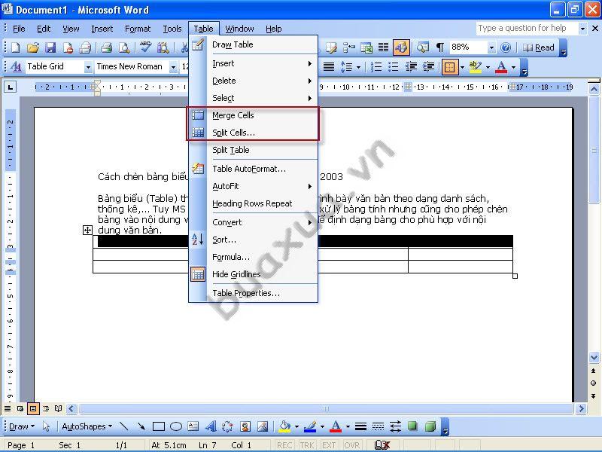This screenshot has width=602, height=452.
Task: Click the Insert Picture icon
Action: (263, 426)
